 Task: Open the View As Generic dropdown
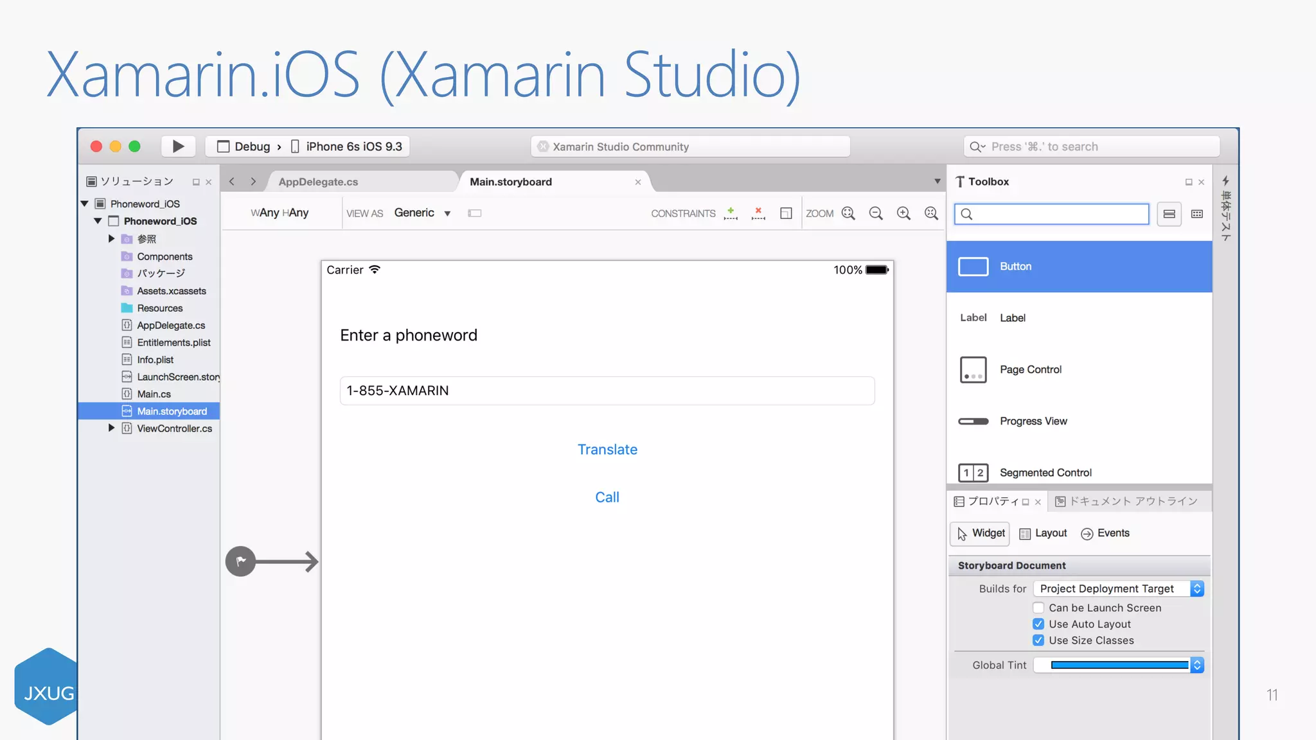pos(422,213)
